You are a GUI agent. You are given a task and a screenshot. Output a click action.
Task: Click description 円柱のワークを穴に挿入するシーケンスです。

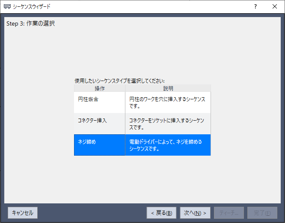(x=167, y=102)
